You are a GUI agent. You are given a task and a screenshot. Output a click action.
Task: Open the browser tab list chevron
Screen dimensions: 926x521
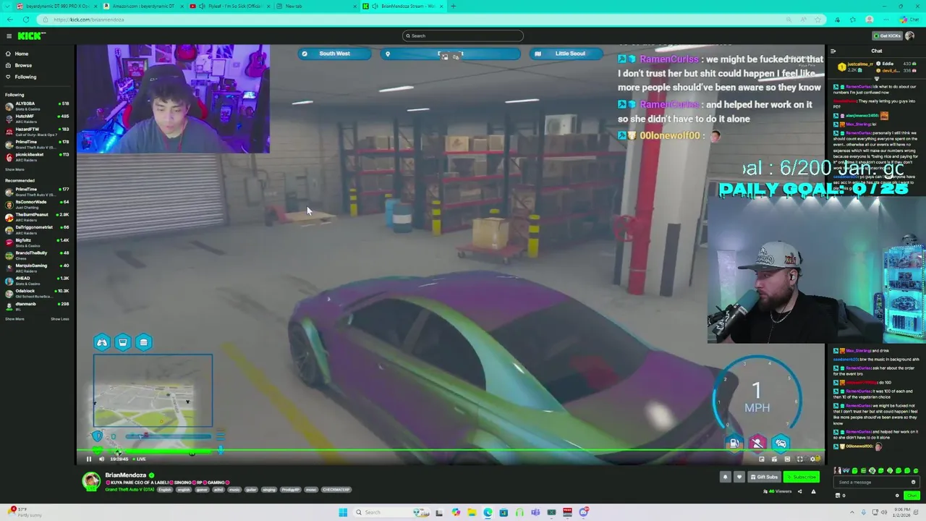pos(6,6)
